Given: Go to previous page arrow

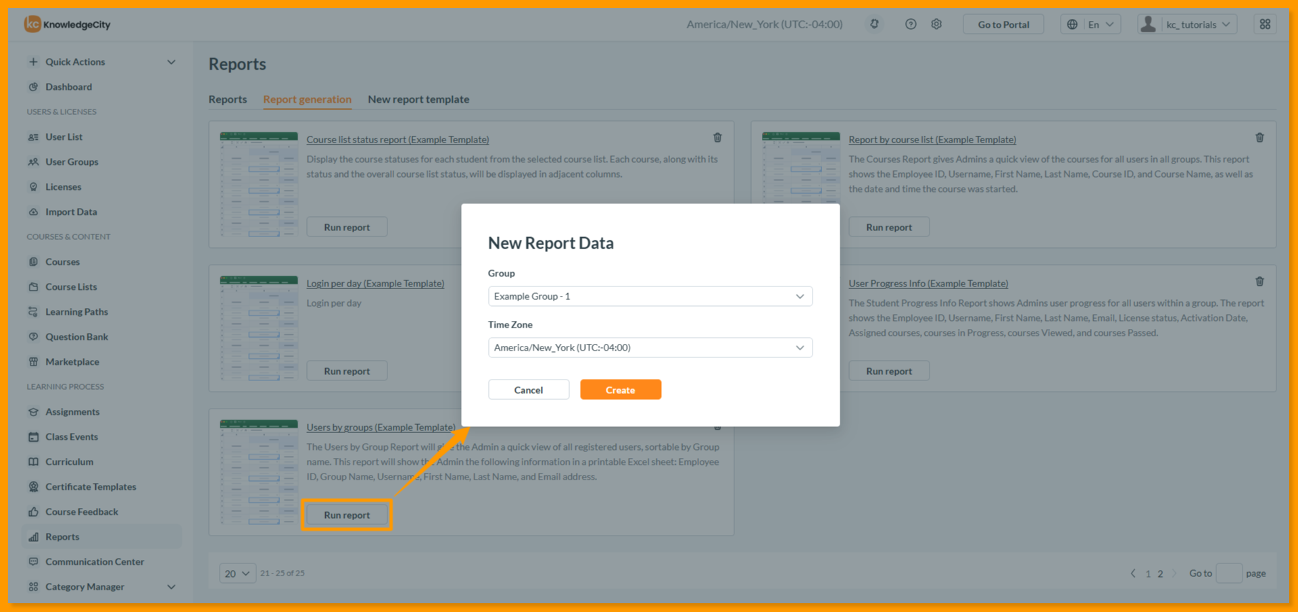Looking at the screenshot, I should pyautogui.click(x=1133, y=573).
